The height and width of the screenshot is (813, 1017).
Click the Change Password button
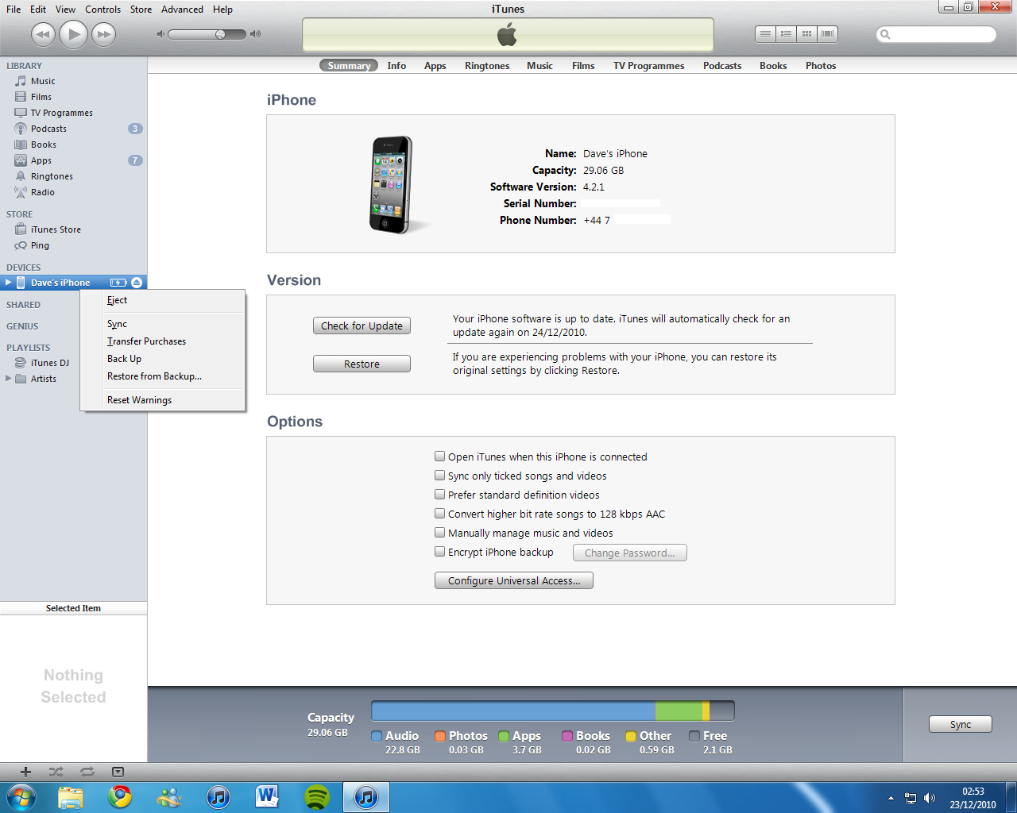(x=630, y=553)
